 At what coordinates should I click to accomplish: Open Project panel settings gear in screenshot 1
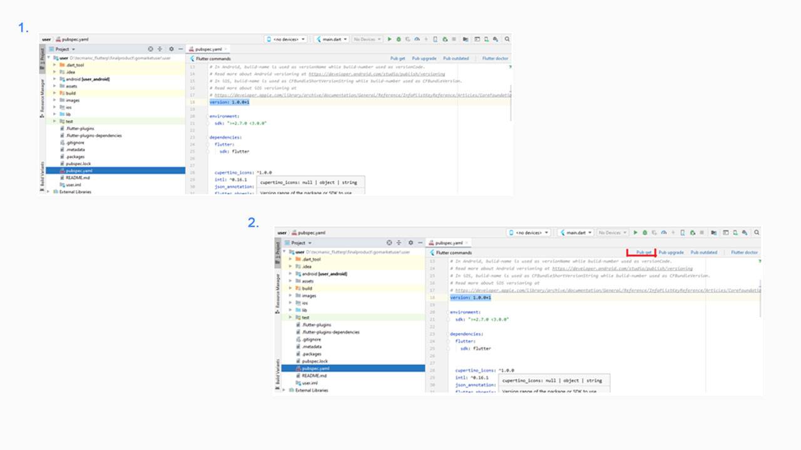171,49
